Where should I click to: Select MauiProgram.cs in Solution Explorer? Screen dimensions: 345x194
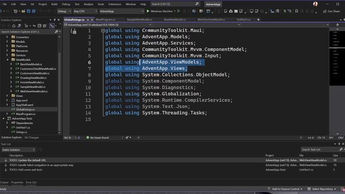point(25,114)
